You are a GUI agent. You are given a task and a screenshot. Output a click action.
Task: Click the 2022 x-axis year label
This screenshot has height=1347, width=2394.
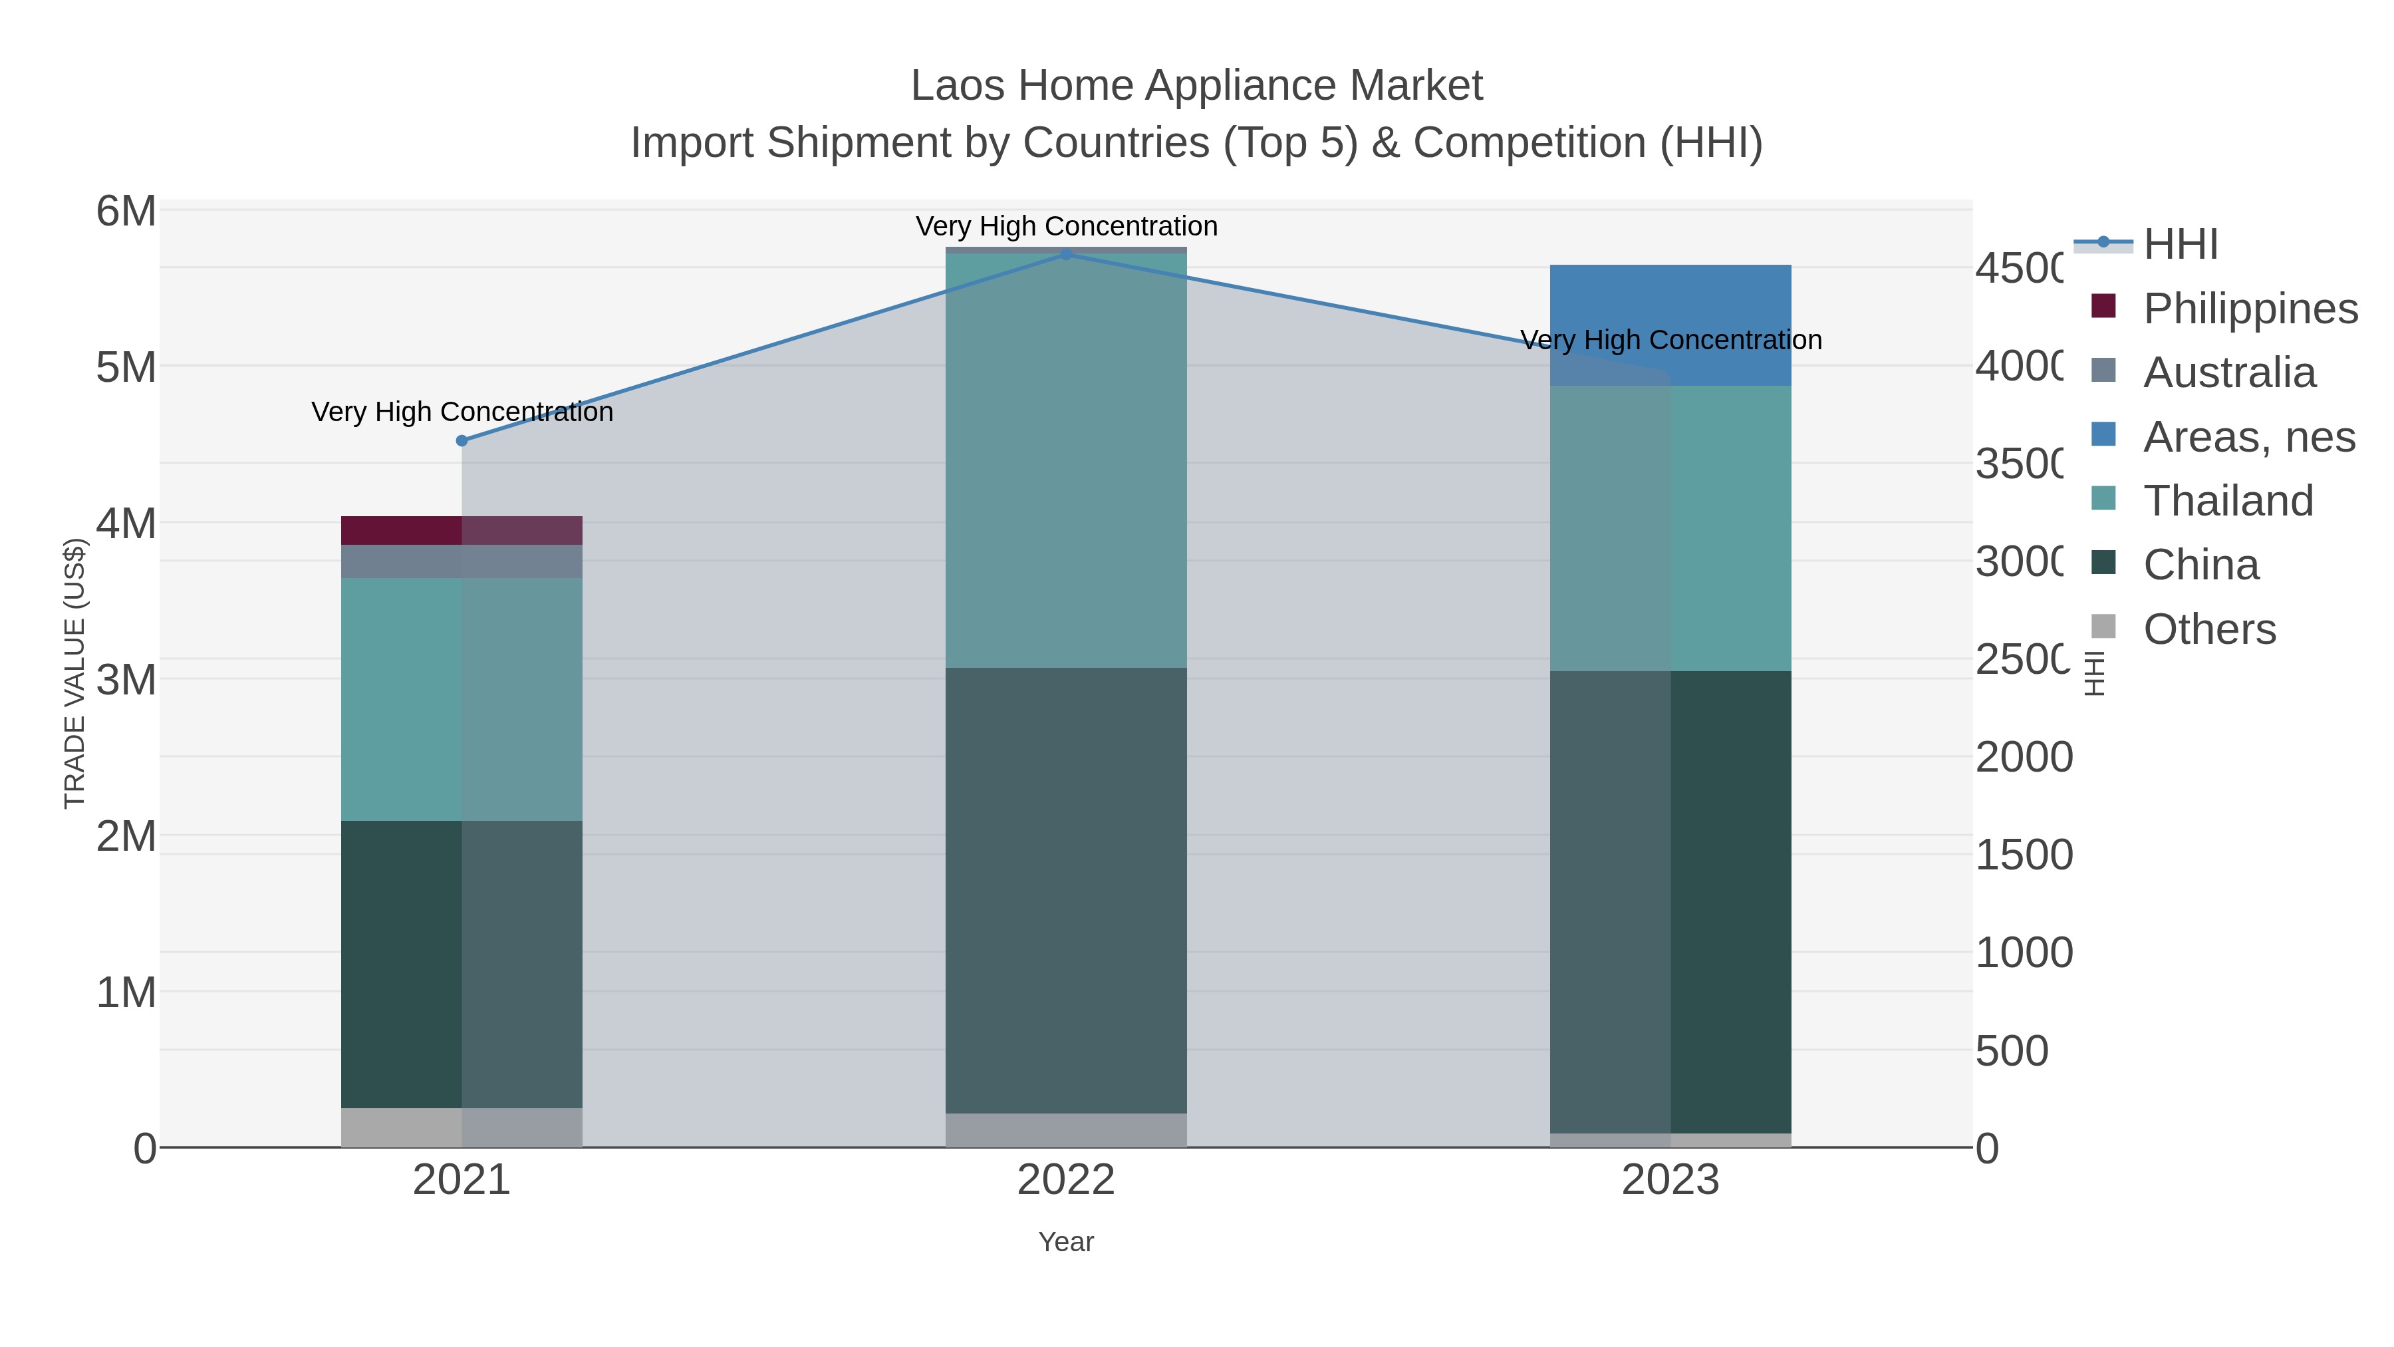point(1066,1181)
